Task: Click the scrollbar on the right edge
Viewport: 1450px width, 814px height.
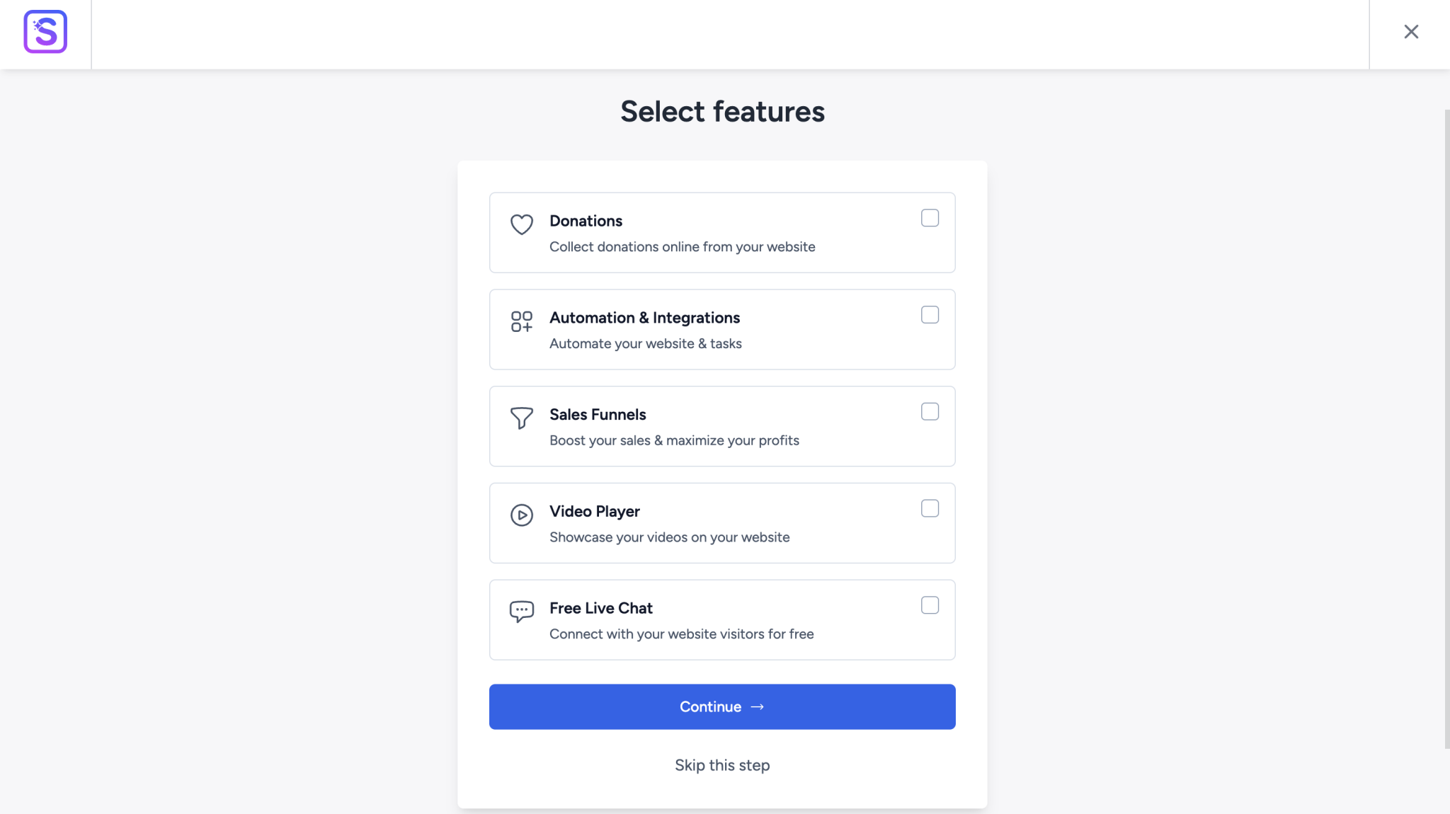Action: pos(1445,425)
